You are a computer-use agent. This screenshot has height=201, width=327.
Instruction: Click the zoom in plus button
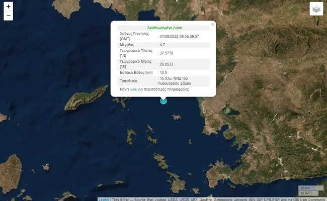coord(8,7)
